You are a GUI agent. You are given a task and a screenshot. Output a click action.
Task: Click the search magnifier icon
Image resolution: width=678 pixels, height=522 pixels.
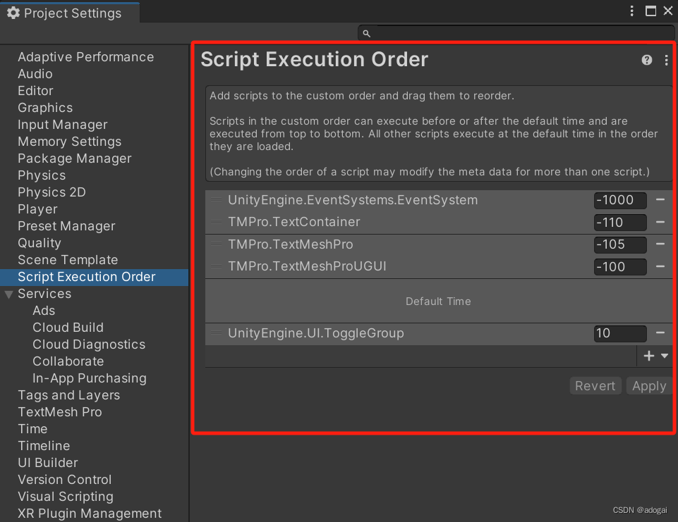pos(366,33)
